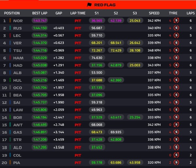Click the orange team color bar beside PIA
The height and width of the screenshot is (168, 196).
[10, 162]
